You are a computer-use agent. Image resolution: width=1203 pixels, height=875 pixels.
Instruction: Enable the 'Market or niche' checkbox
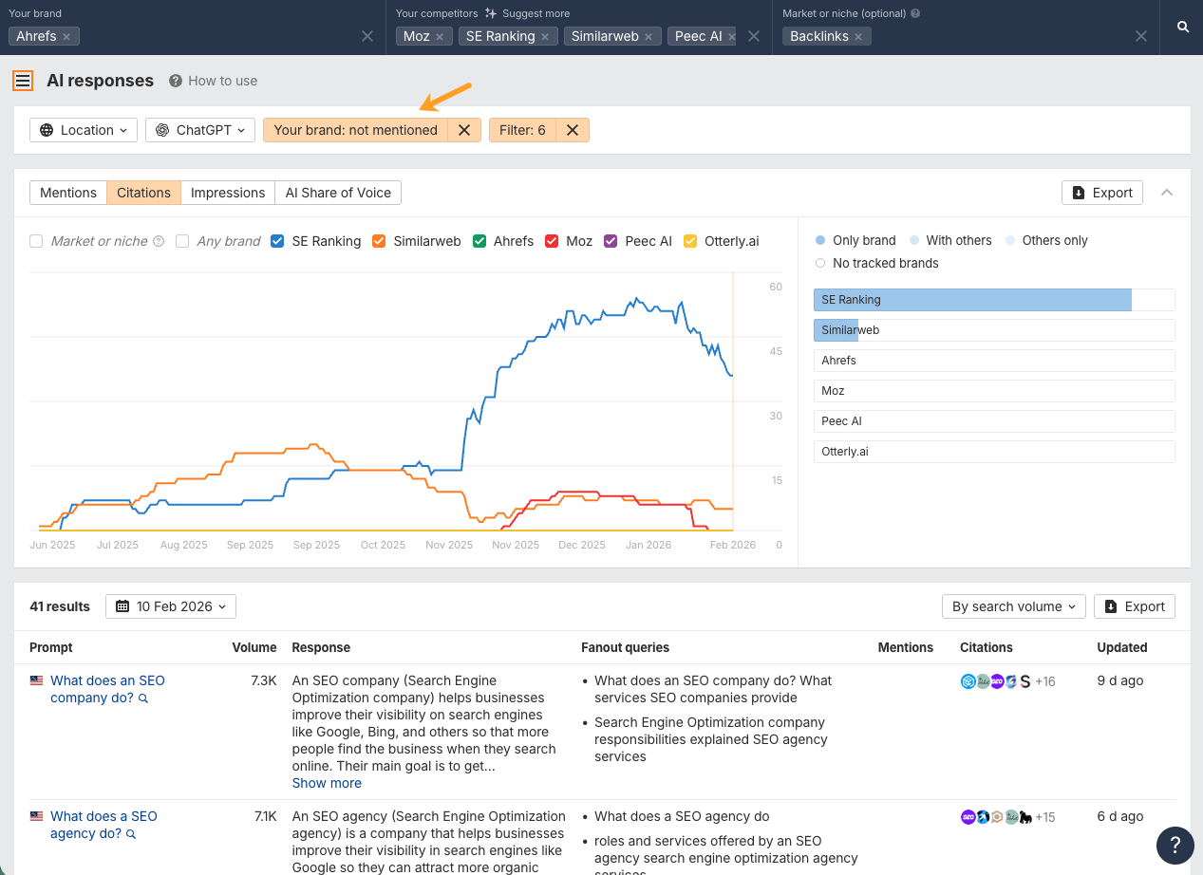click(x=35, y=241)
